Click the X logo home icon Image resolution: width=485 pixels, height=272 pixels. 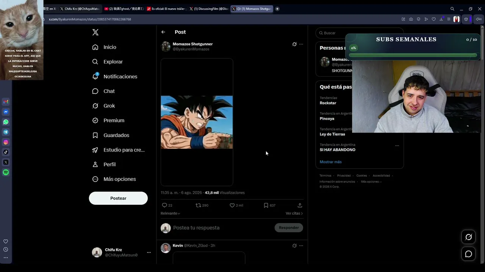[95, 32]
